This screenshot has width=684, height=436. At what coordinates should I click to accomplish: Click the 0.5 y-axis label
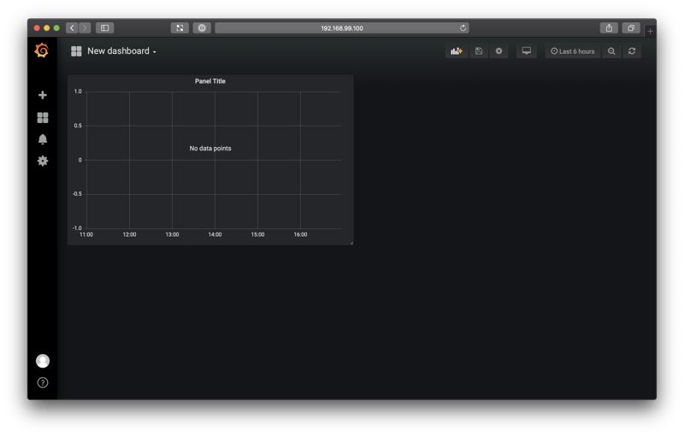(x=78, y=126)
